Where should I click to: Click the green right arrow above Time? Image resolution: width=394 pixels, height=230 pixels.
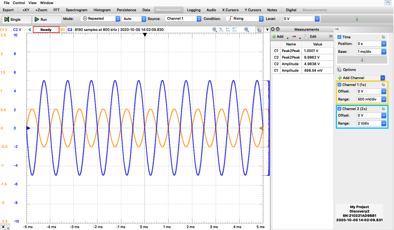point(337,29)
